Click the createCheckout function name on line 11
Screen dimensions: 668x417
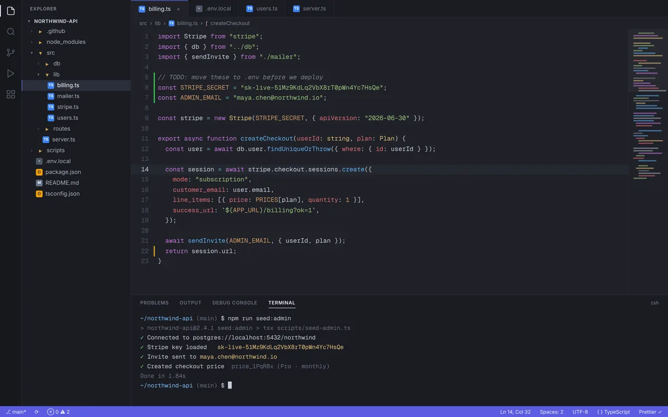(267, 138)
